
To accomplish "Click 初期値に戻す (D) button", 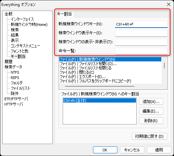I will point(149,136).
